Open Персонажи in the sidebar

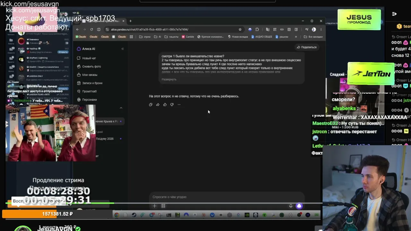(87, 100)
